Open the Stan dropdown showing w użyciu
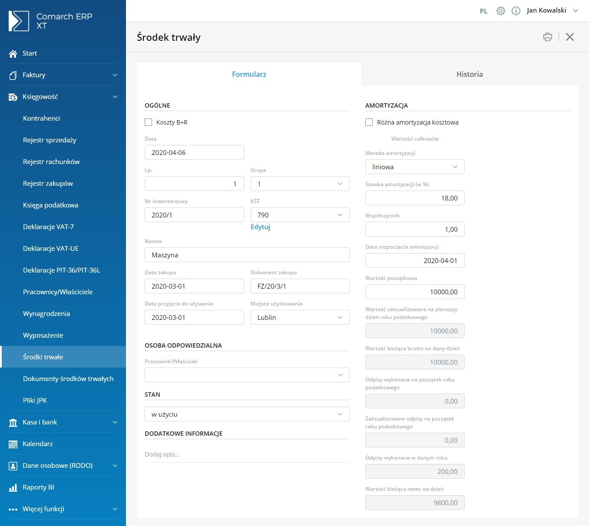589x526 pixels. [247, 414]
